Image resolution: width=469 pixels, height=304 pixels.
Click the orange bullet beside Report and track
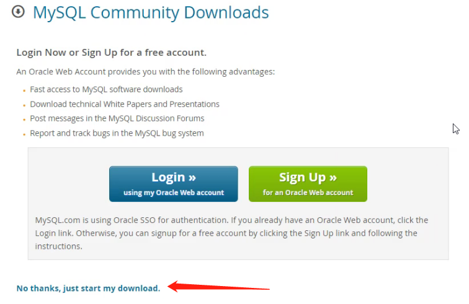[24, 134]
